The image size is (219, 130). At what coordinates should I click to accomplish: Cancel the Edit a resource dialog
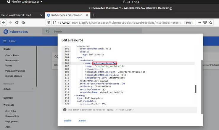pos(83,121)
